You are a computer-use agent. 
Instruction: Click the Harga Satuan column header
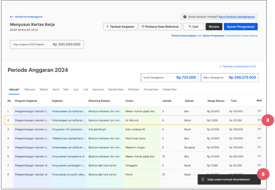pyautogui.click(x=216, y=101)
